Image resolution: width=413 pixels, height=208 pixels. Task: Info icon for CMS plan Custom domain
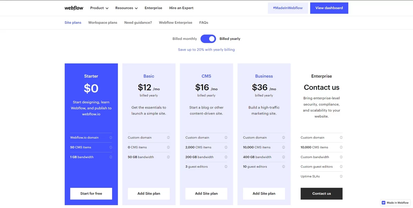226,137
